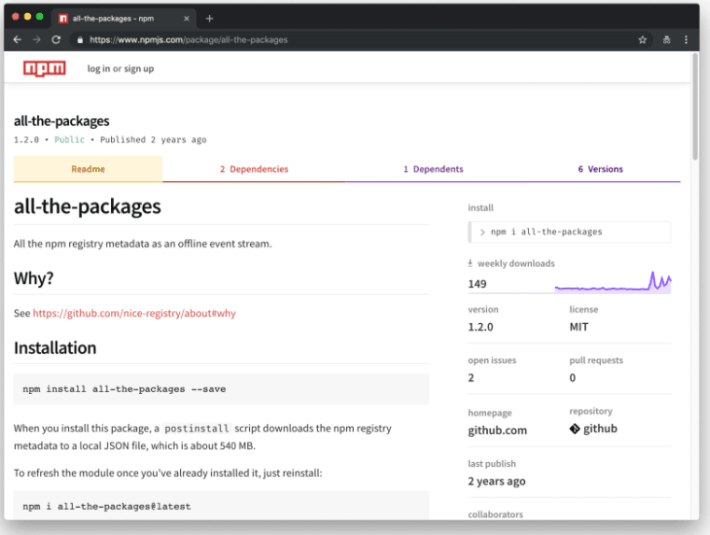Open the github repository link
This screenshot has width=710, height=535.
[x=593, y=429]
